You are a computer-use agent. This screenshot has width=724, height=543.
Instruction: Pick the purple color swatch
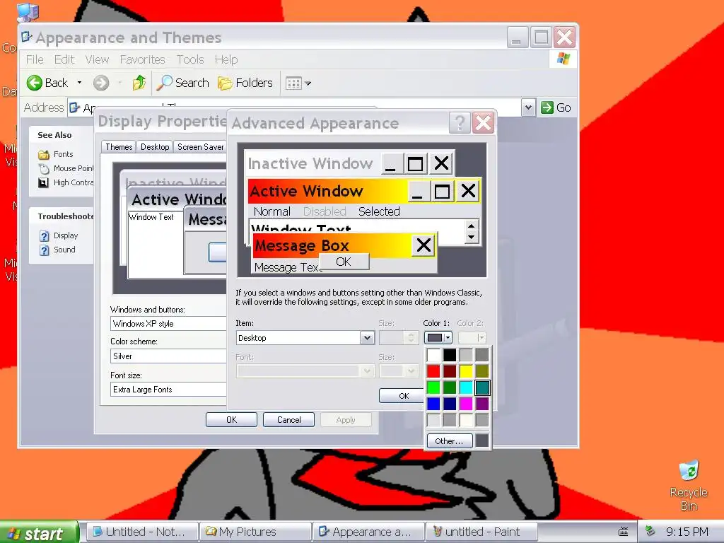pyautogui.click(x=482, y=404)
